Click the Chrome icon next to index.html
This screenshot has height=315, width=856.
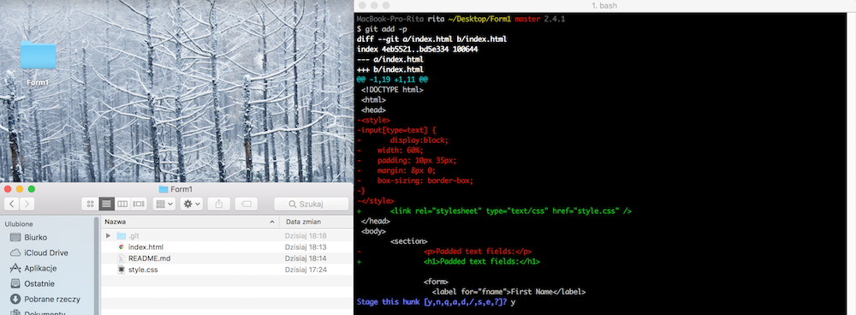point(122,247)
